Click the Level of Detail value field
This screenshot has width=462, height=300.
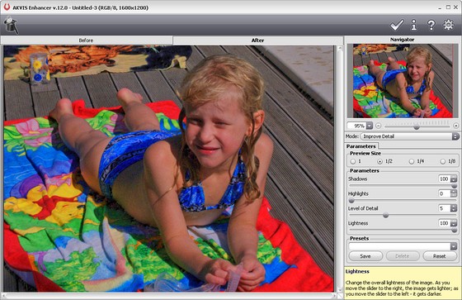445,208
